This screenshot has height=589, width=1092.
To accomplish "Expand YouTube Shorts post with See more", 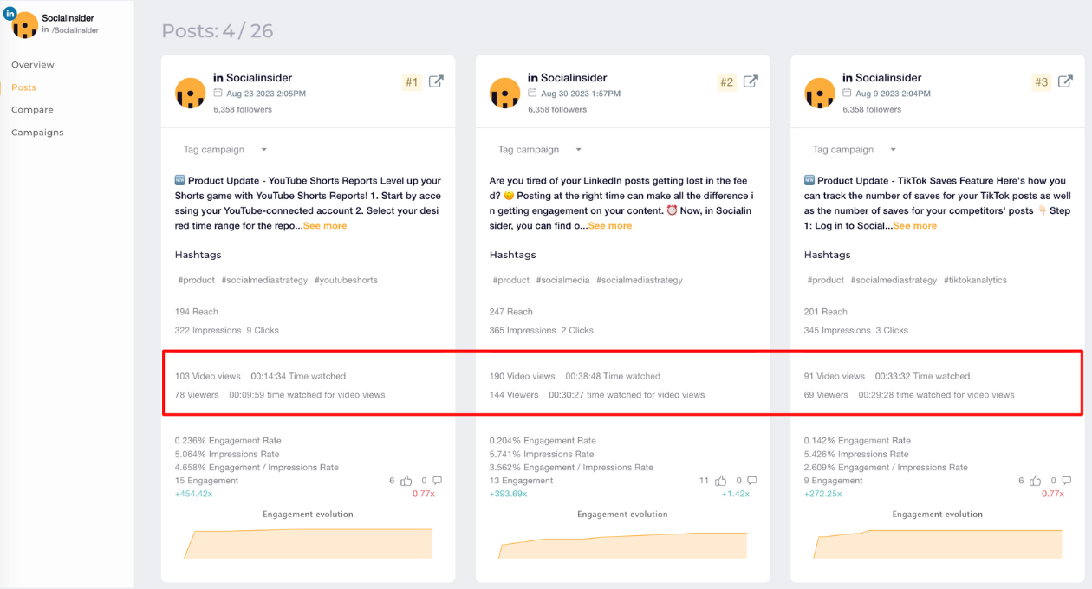I will tap(325, 226).
